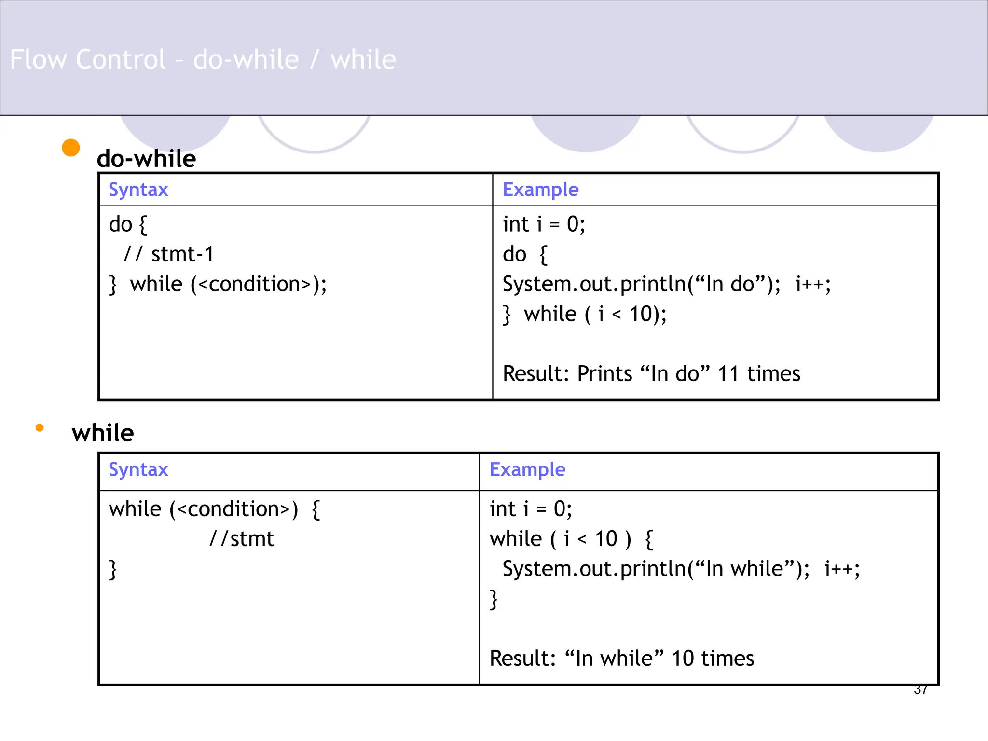Select the bold 'while' section heading
The height and width of the screenshot is (741, 988).
pos(103,433)
